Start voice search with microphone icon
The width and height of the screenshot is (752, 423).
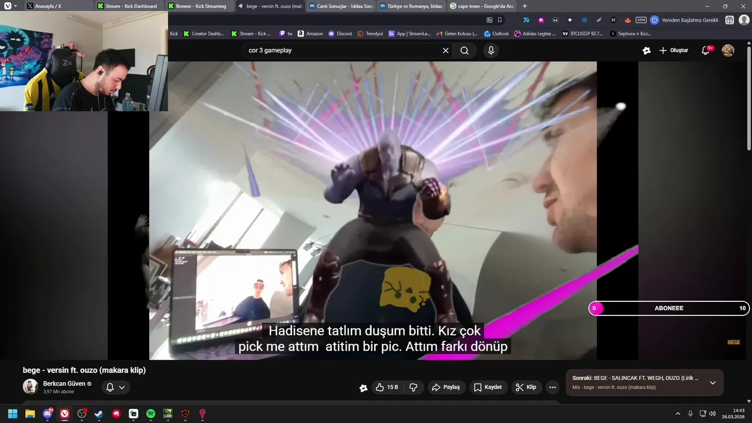tap(491, 51)
